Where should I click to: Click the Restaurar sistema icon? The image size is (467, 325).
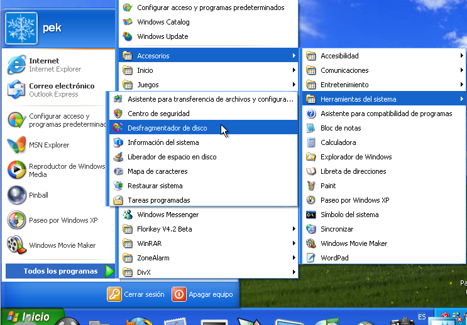118,186
